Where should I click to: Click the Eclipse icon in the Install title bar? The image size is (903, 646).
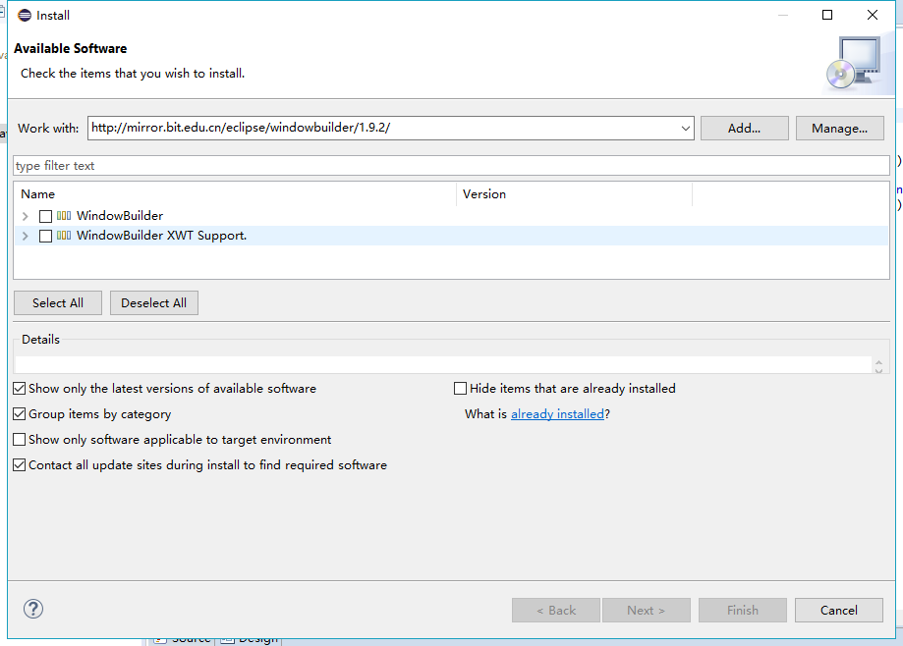(25, 15)
